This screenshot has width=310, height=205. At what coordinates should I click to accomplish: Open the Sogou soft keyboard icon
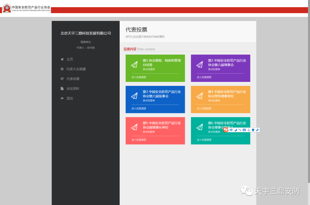coord(244,130)
